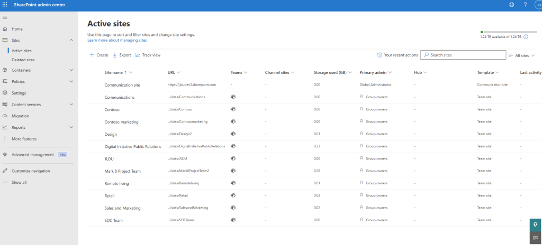Expand the Containers navigation group
The width and height of the screenshot is (542, 245).
pos(71,70)
